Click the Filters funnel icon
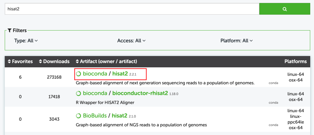Image resolution: width=314 pixels, height=135 pixels. 10,30
